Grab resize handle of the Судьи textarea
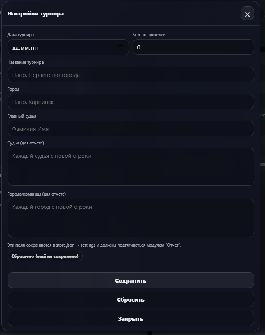Viewport: 265px width, 335px height. 252,184
